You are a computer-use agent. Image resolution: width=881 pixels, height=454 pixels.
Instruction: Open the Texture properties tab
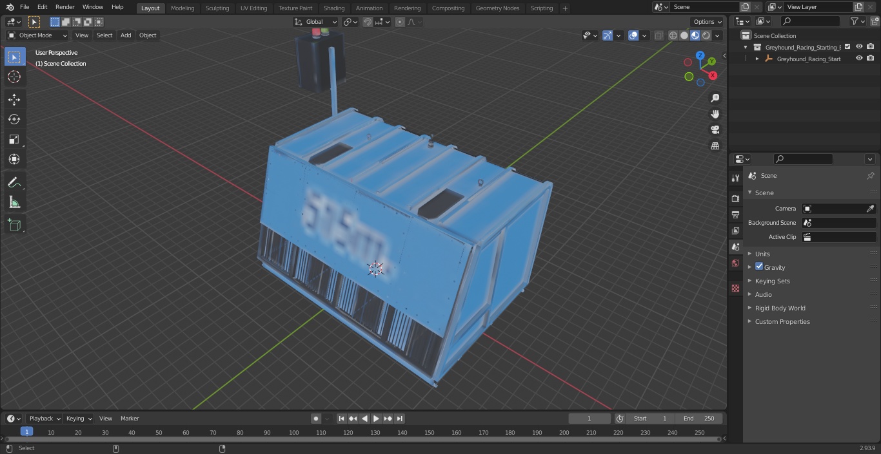coord(735,288)
